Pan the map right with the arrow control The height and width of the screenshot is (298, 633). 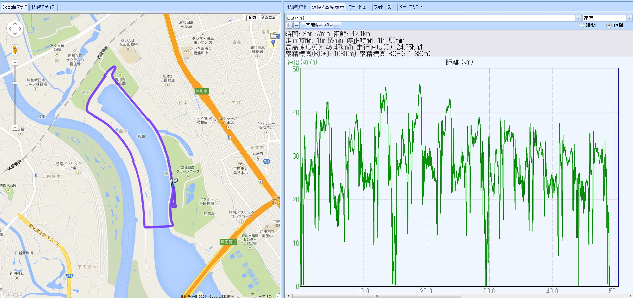pyautogui.click(x=20, y=29)
